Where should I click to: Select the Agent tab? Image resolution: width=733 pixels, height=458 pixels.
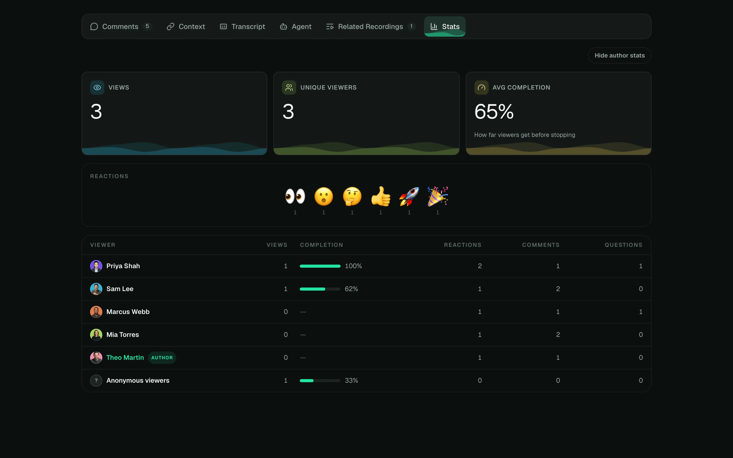pyautogui.click(x=296, y=27)
